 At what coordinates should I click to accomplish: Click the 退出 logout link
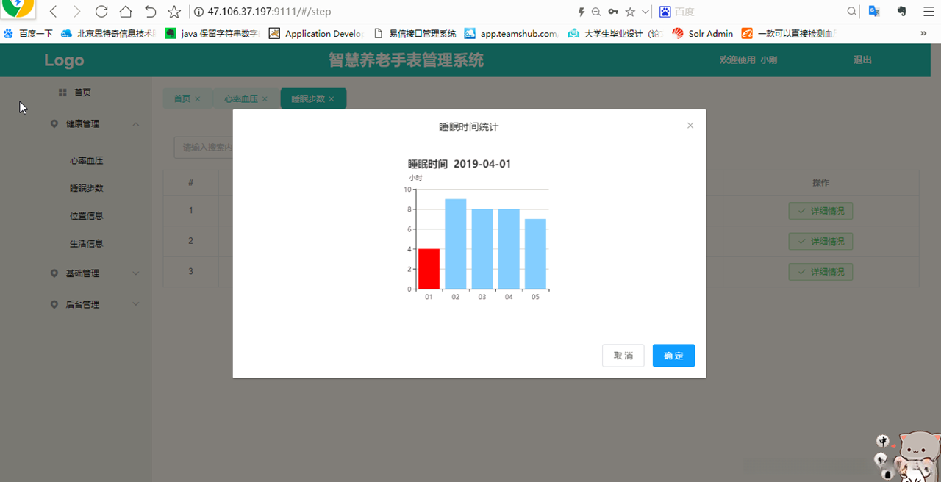(862, 60)
